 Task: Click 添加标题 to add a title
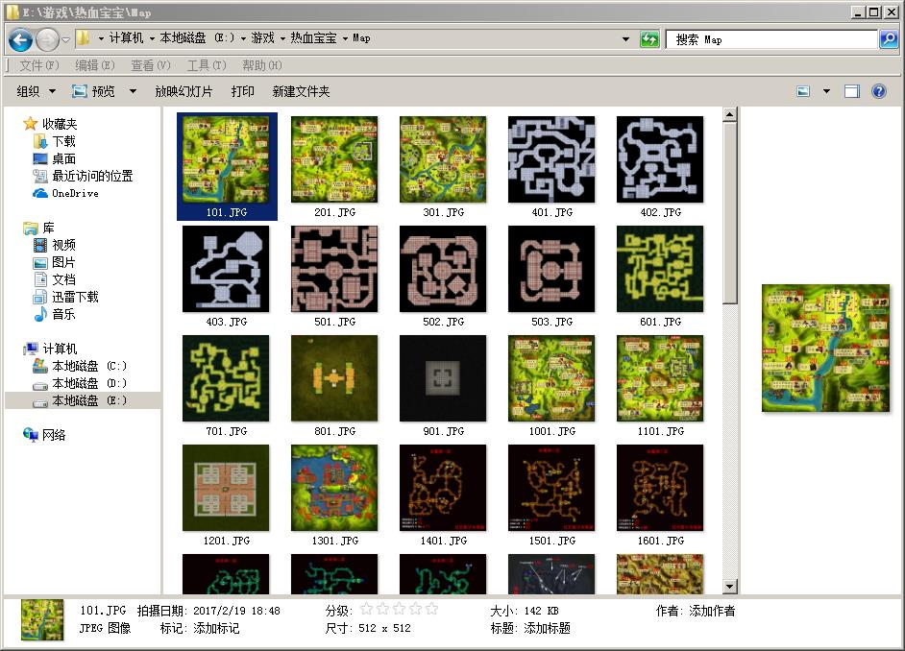click(x=548, y=628)
